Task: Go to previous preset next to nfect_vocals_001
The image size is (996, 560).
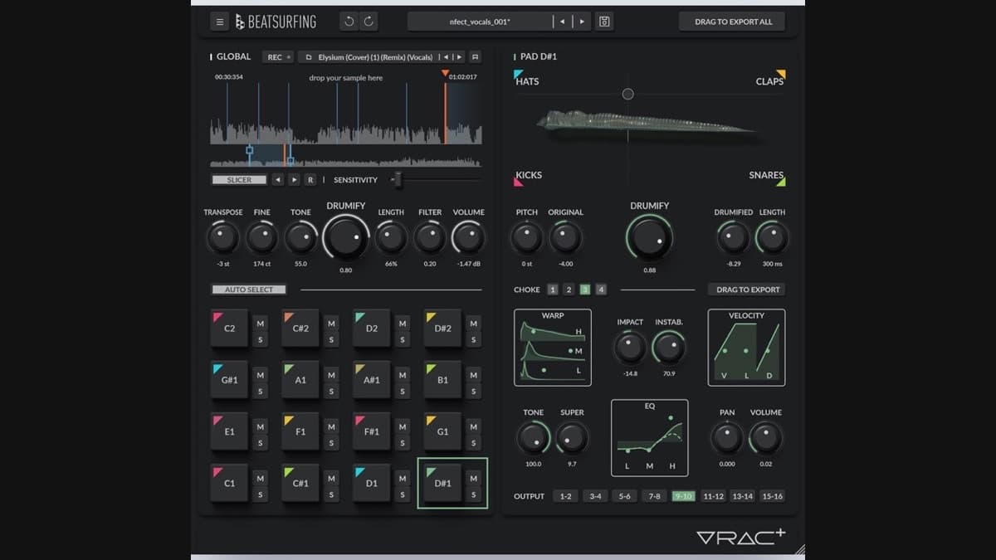Action: point(563,22)
